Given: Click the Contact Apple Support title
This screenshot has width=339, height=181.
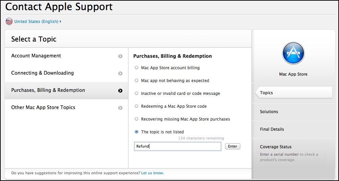Looking at the screenshot, I should point(59,6).
